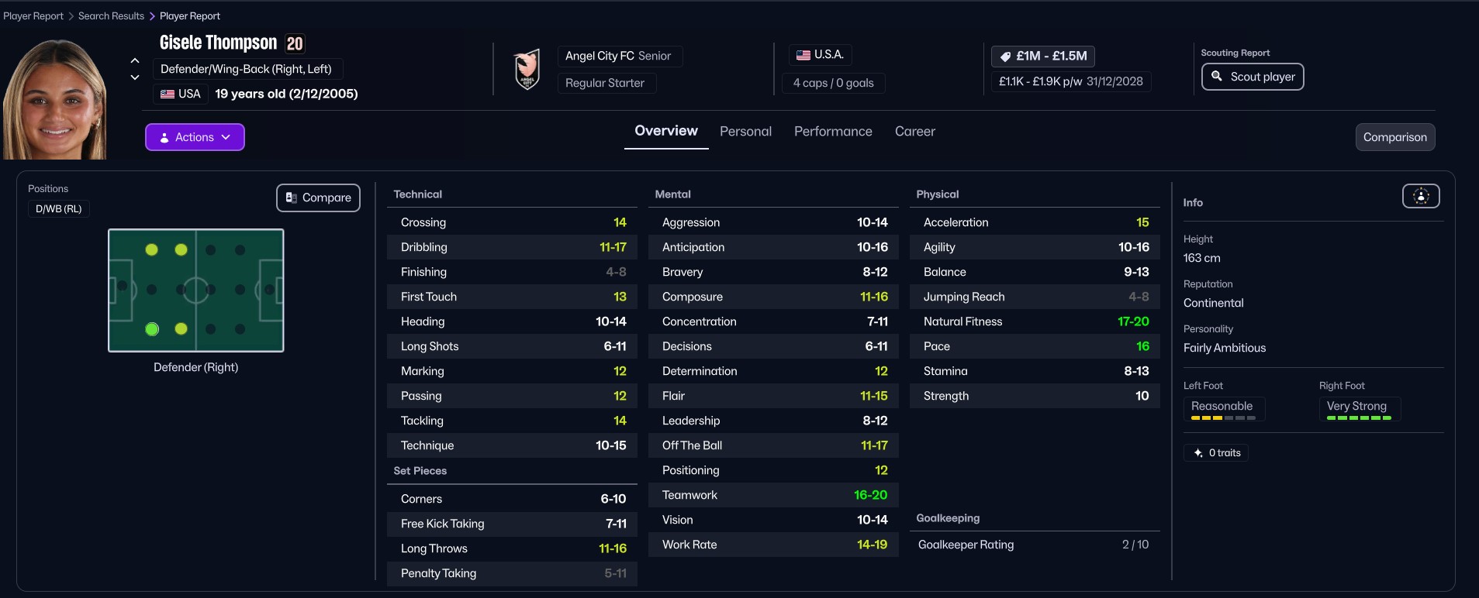Click the Angel City FC club badge

[x=527, y=70]
